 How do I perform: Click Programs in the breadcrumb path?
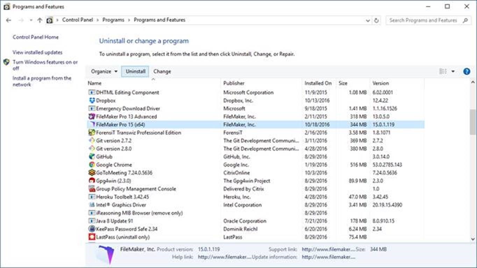coord(113,20)
